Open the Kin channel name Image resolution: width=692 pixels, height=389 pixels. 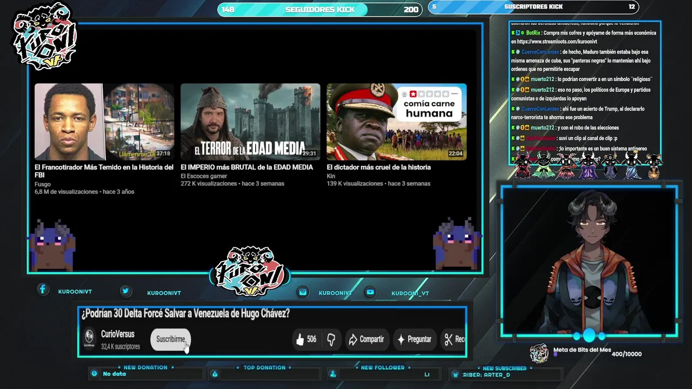331,176
